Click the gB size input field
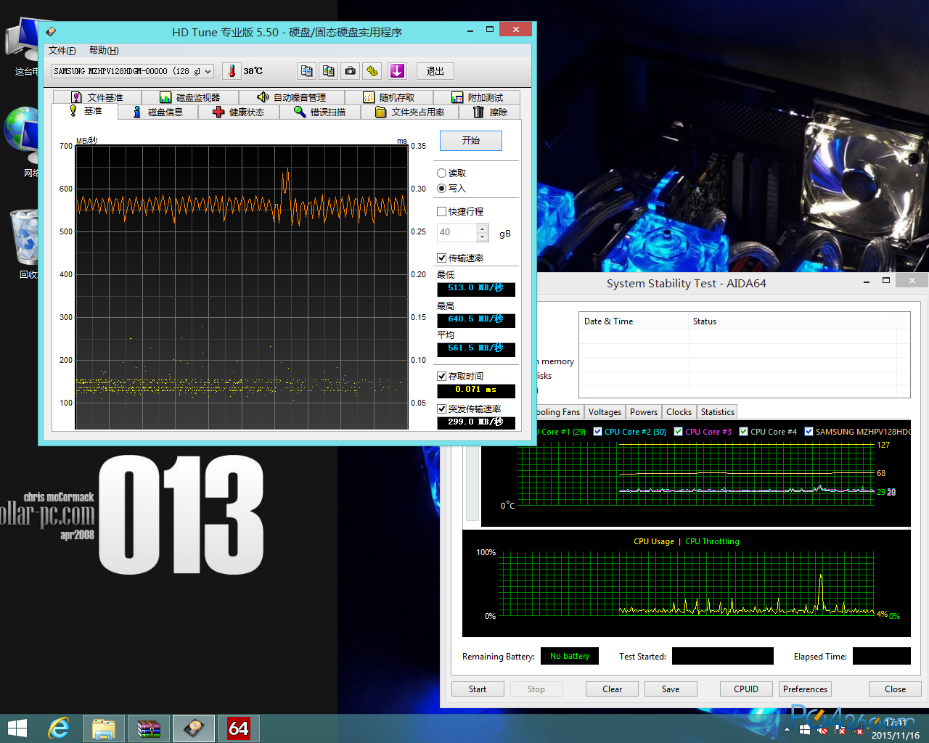 pyautogui.click(x=457, y=232)
